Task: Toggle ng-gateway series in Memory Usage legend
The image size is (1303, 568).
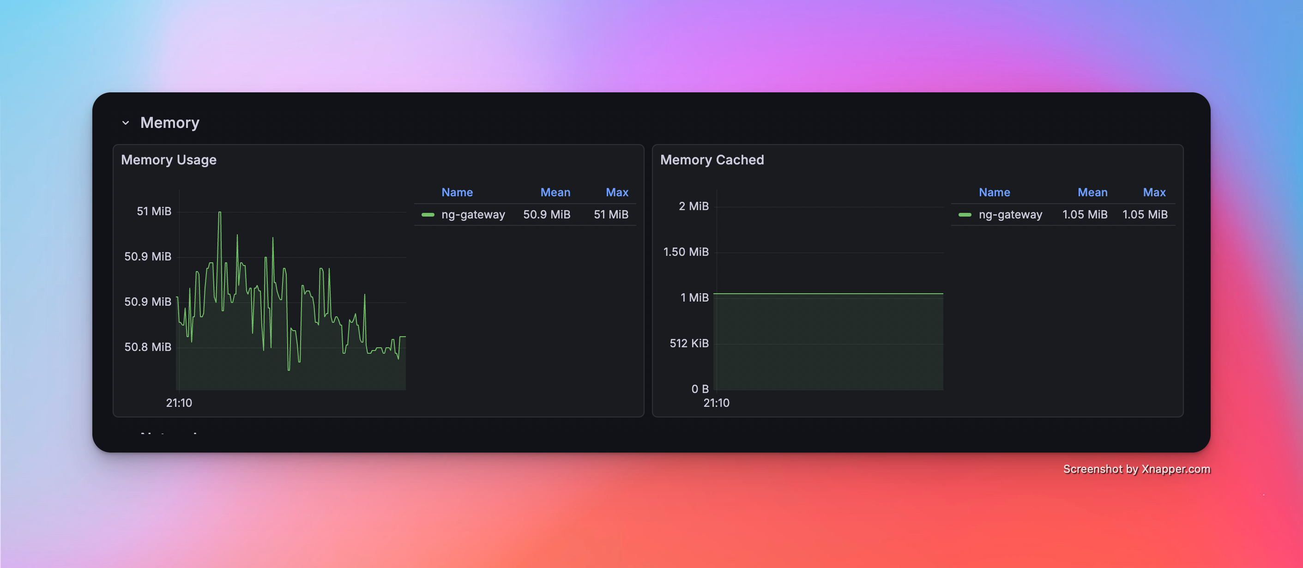Action: (473, 214)
